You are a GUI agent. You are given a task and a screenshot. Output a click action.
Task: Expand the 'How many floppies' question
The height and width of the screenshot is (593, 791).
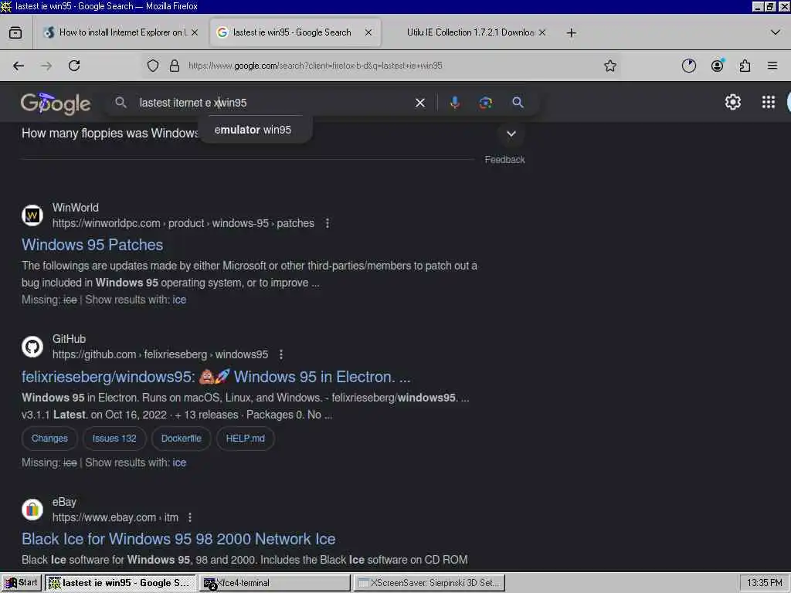pyautogui.click(x=511, y=134)
